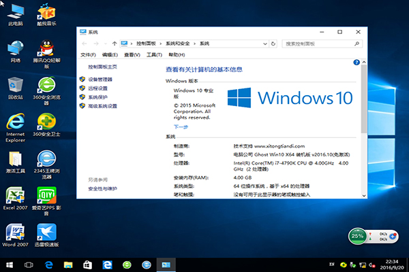Open the View (V) menu
409x272 pixels.
pos(132,54)
